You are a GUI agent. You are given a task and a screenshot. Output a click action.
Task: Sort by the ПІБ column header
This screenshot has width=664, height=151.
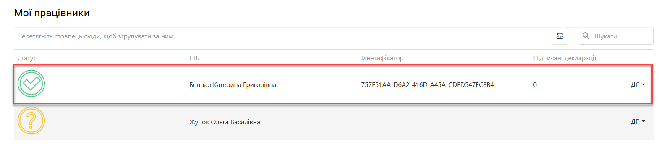[194, 58]
